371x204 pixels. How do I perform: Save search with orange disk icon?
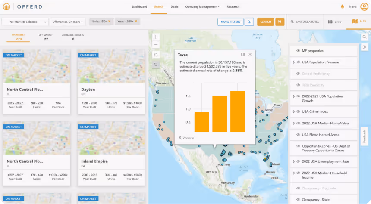point(280,22)
